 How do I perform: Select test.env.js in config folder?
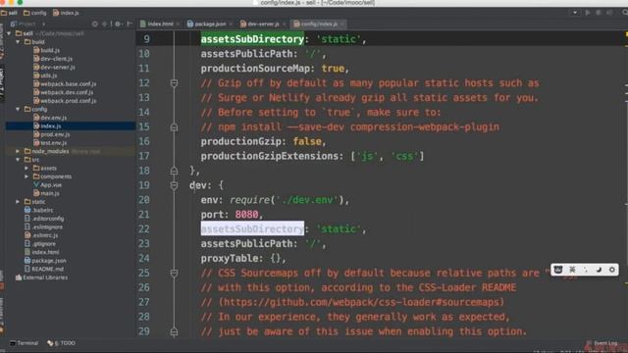(50, 143)
